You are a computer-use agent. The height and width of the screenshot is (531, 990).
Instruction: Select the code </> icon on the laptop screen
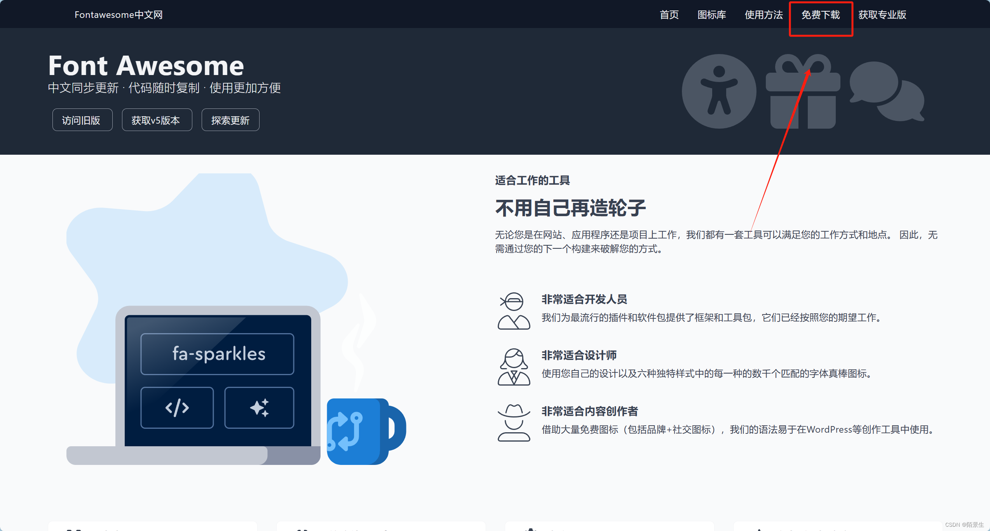point(177,407)
